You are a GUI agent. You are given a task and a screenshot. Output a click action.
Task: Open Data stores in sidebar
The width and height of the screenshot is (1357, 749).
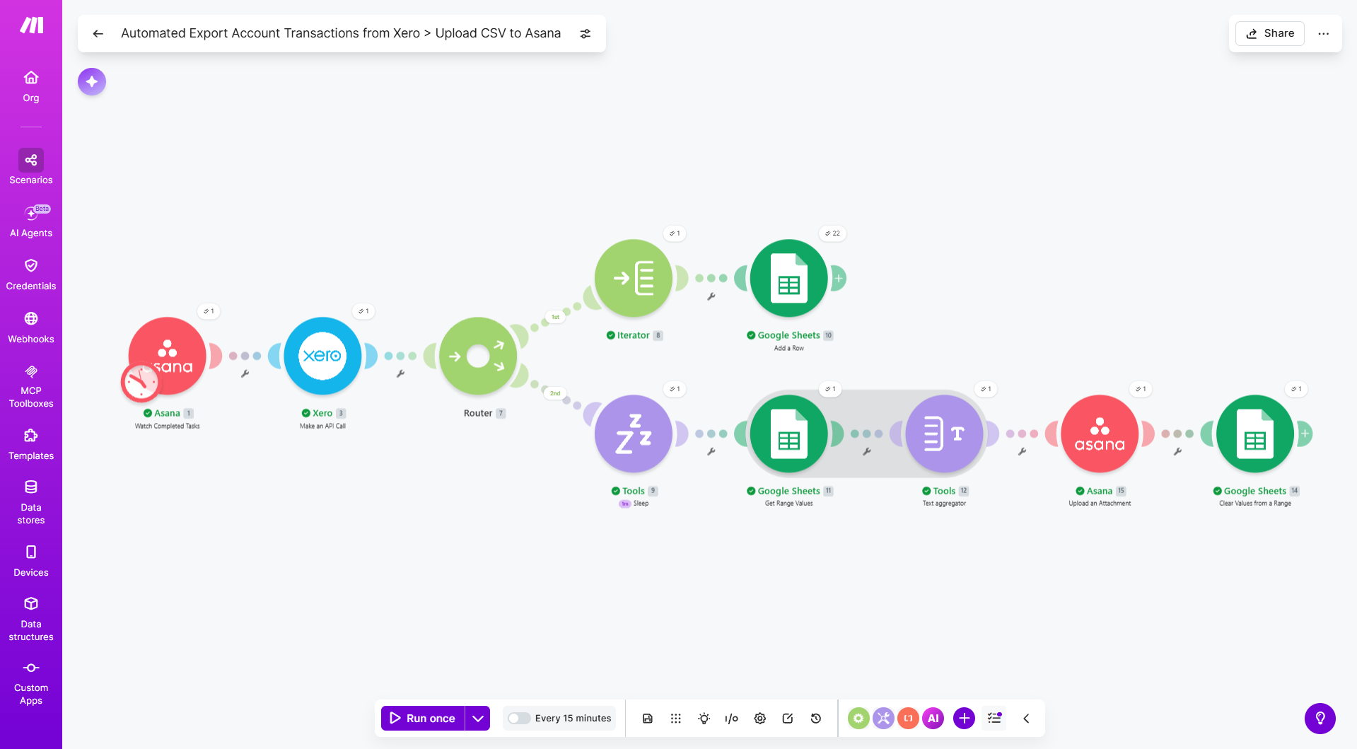point(31,502)
